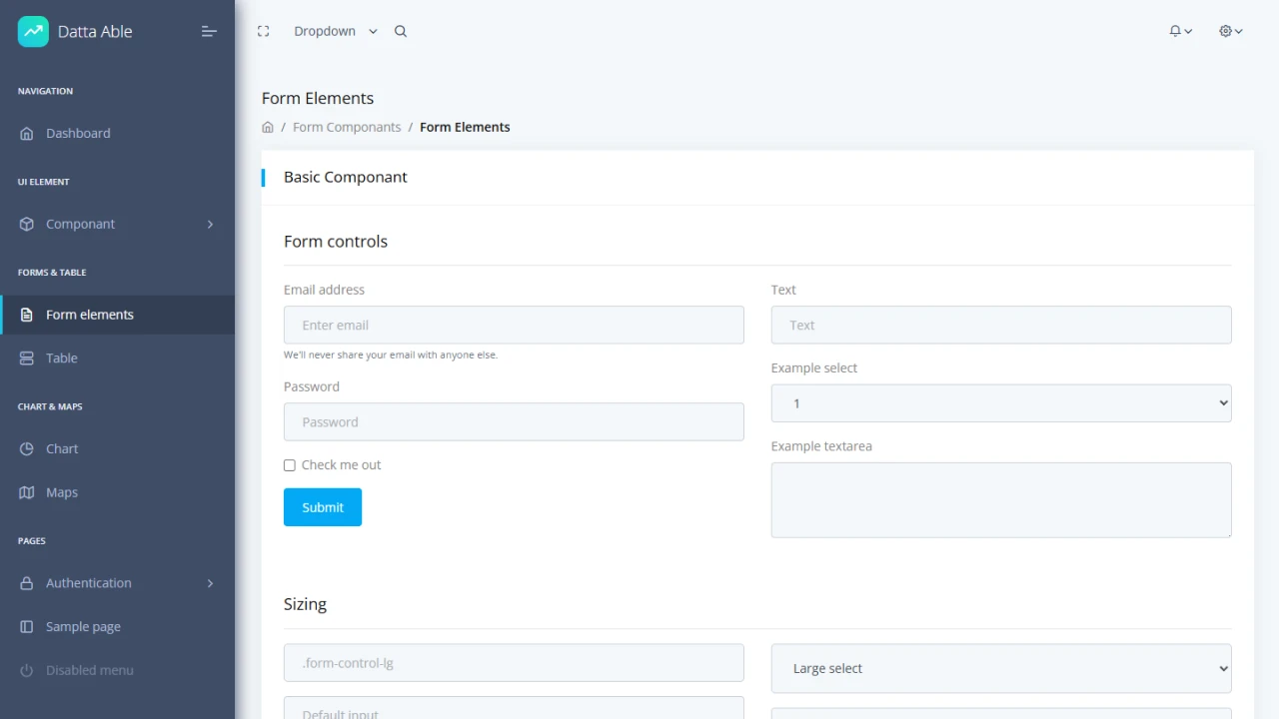The width and height of the screenshot is (1279, 719).
Task: Click the fullscreen expand icon
Action: point(263,31)
